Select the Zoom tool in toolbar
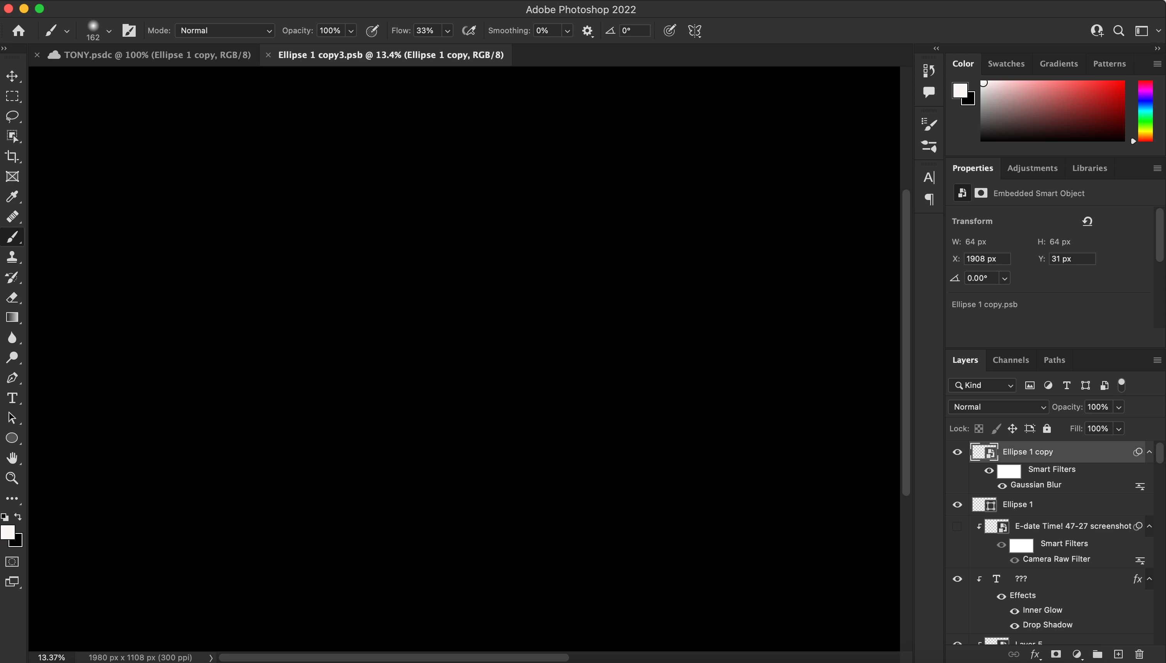1166x663 pixels. tap(12, 478)
